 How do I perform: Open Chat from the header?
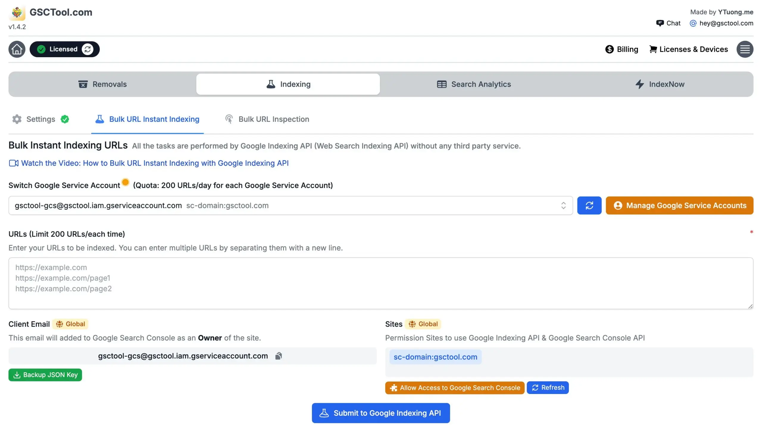[668, 23]
